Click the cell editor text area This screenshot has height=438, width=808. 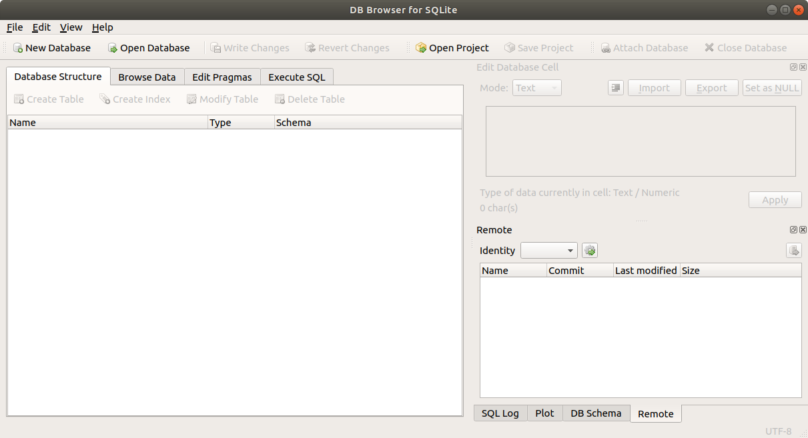[x=641, y=141]
